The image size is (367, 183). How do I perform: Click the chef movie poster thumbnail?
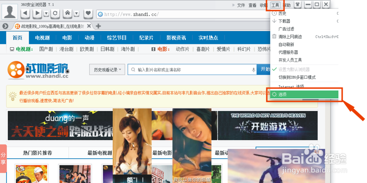point(32,174)
